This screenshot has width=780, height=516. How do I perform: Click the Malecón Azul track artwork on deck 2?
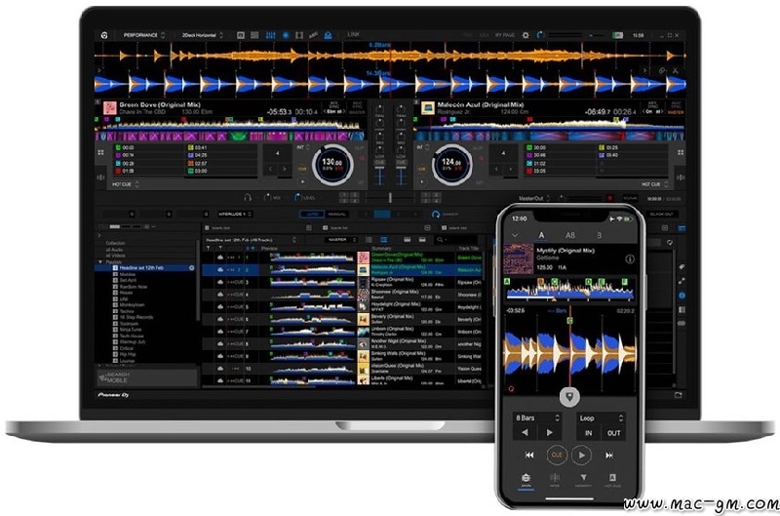[428, 108]
